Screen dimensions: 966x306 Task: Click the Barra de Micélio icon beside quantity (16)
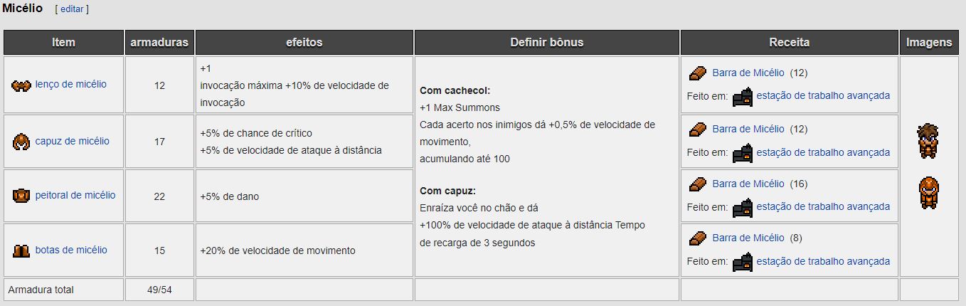pos(698,184)
